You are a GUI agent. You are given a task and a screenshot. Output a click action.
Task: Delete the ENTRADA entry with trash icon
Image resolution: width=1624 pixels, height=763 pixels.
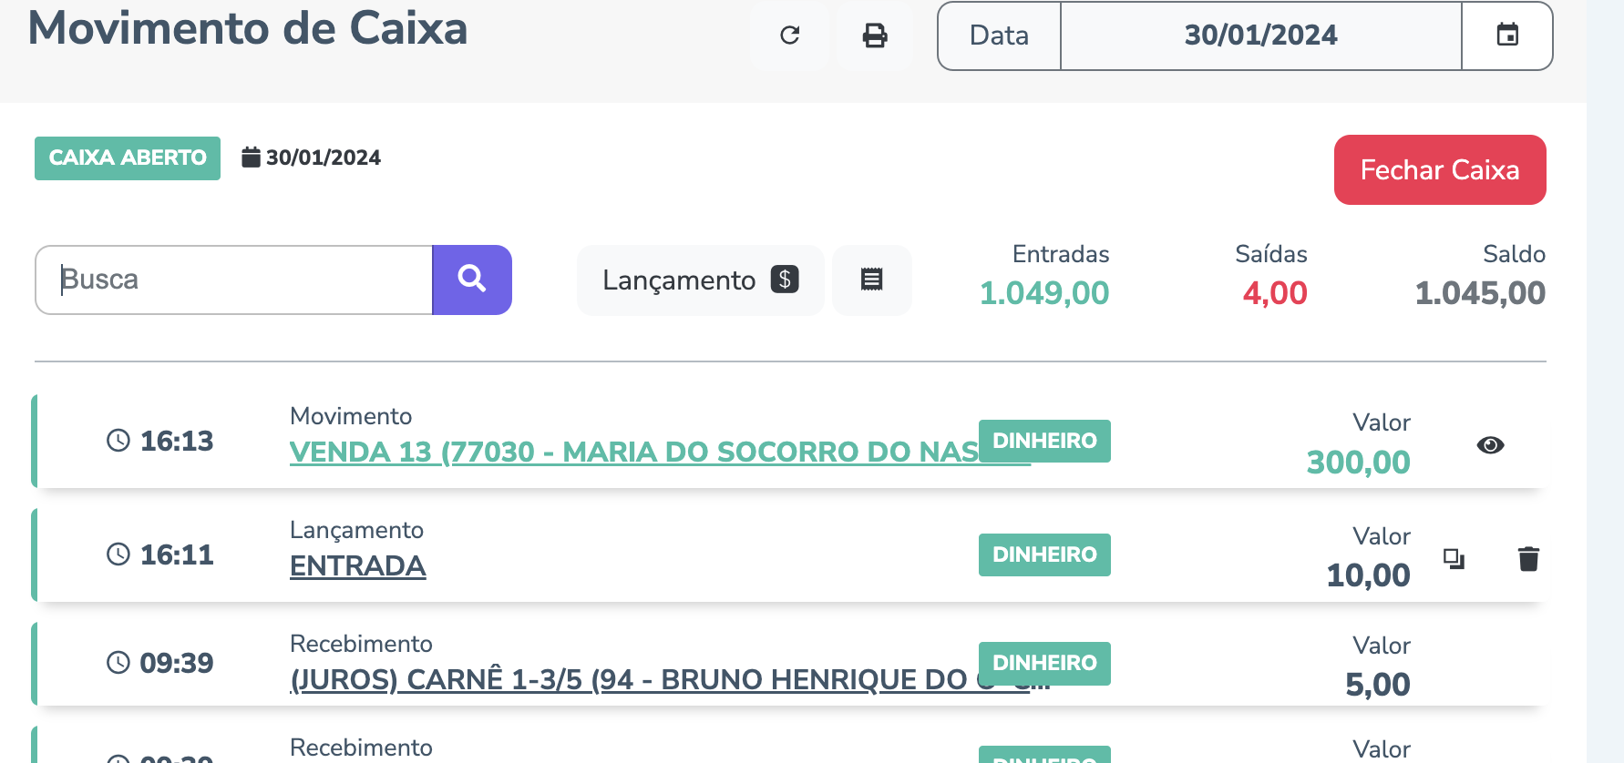pyautogui.click(x=1528, y=558)
